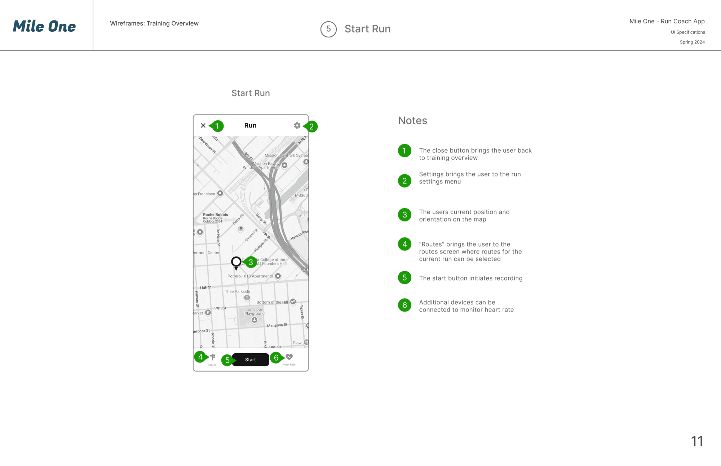Select the Mission Bay by Windsor Apartments pin
This screenshot has height=466, width=721.
(x=284, y=165)
